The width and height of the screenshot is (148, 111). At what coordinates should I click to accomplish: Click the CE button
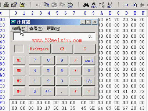(x=62, y=49)
